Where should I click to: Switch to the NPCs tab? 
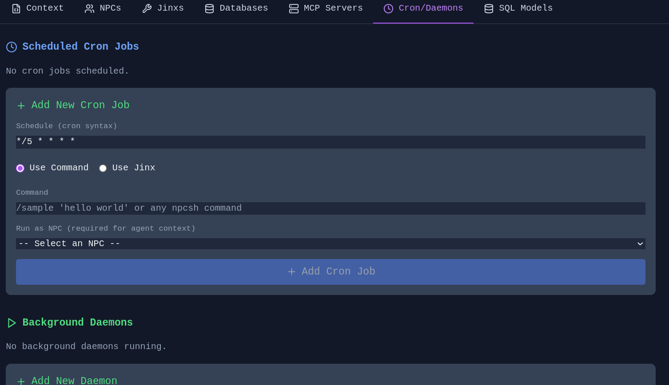coord(103,8)
